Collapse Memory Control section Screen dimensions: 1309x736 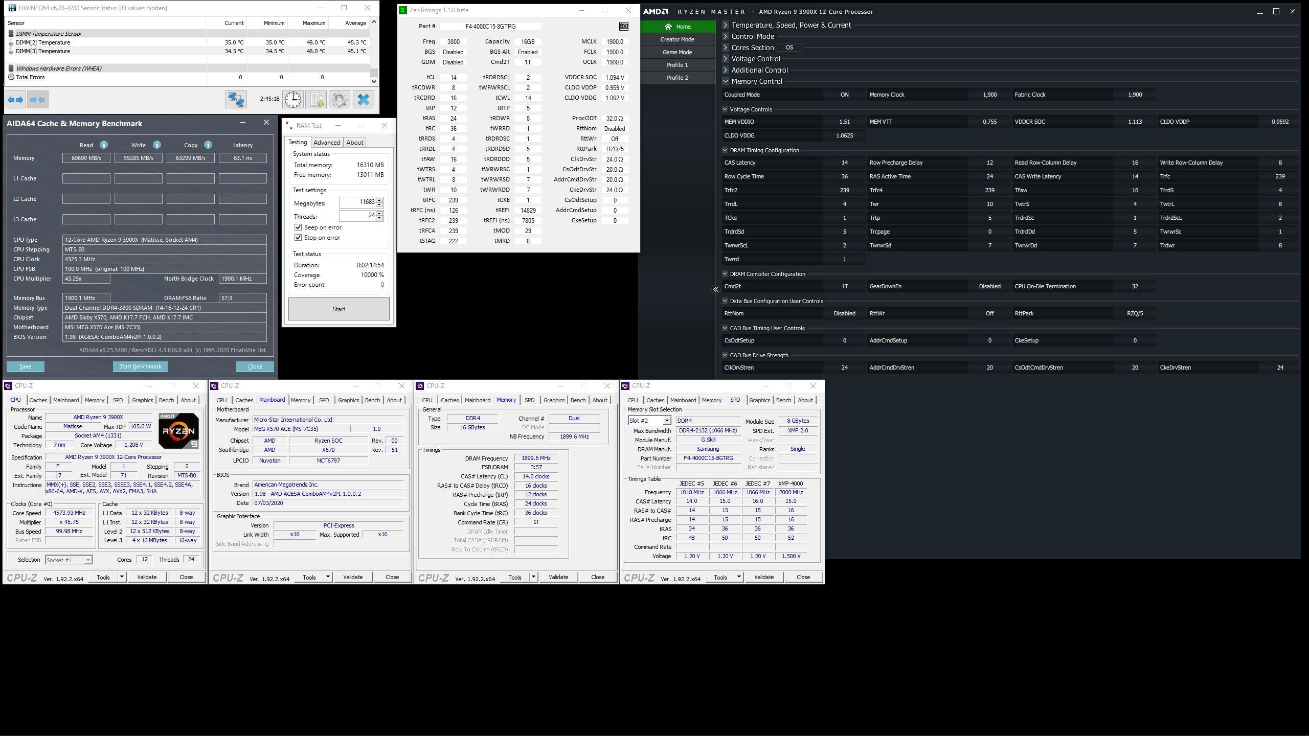pyautogui.click(x=725, y=81)
